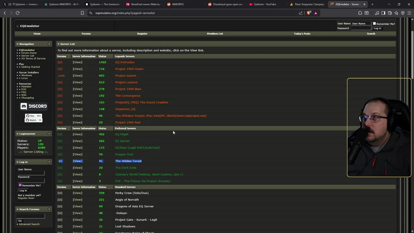Open Members List in the nav bar
414x233 pixels.
[x=215, y=34]
